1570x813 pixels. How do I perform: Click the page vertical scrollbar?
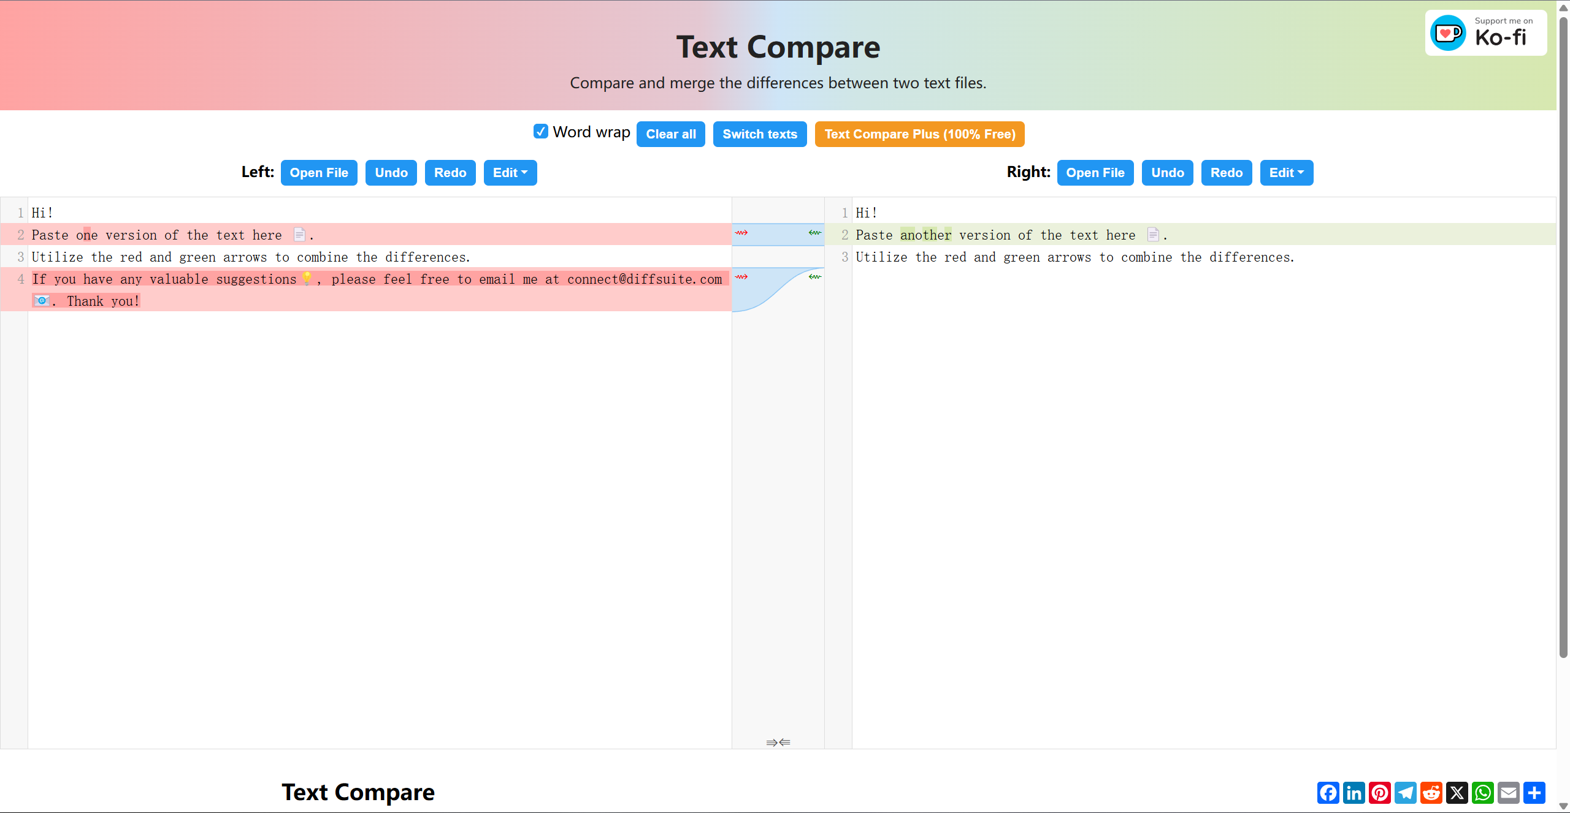(1563, 337)
